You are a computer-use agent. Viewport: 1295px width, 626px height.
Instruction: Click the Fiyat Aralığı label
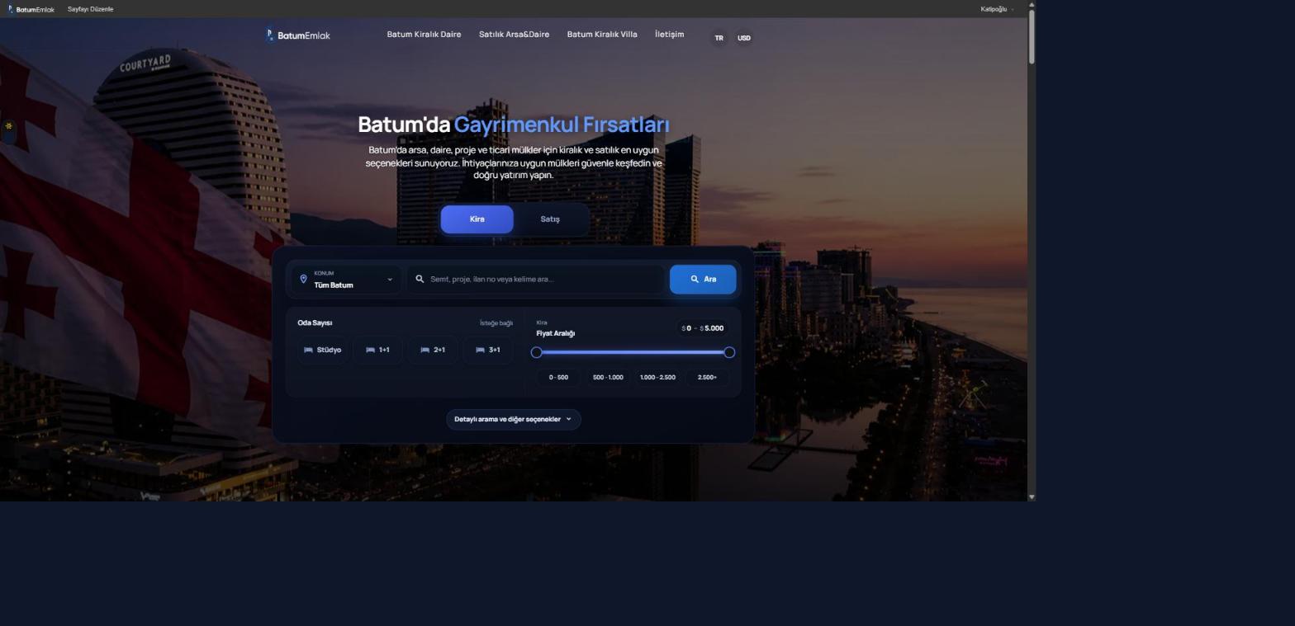pyautogui.click(x=556, y=333)
